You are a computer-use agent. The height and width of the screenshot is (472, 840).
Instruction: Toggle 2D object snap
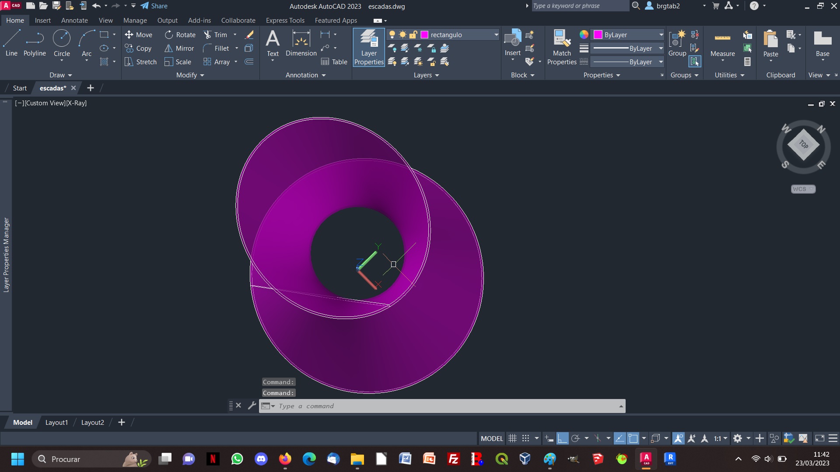633,438
